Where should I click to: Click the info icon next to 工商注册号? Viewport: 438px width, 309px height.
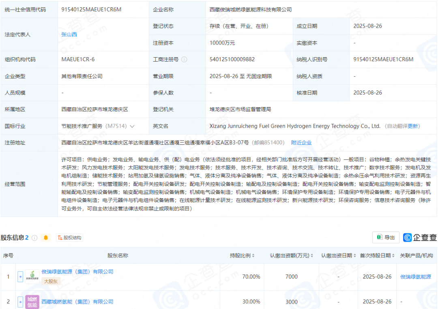[x=185, y=59]
